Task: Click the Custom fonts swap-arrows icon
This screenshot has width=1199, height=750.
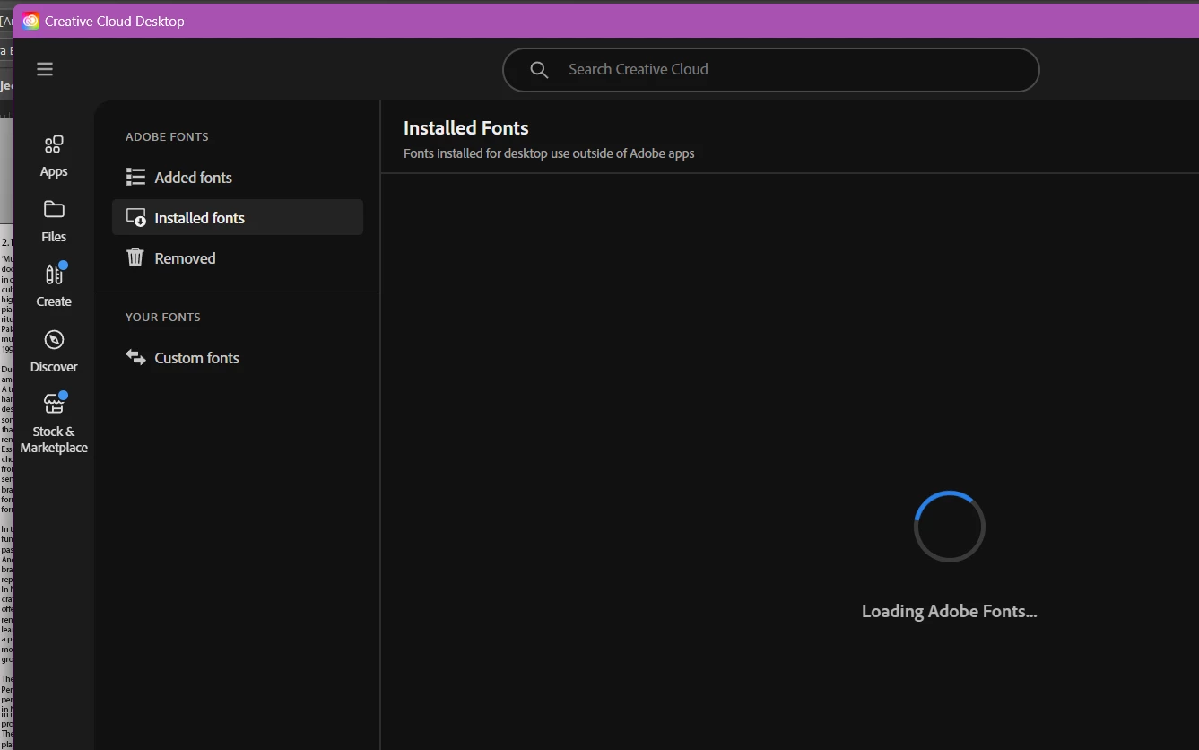Action: (135, 357)
